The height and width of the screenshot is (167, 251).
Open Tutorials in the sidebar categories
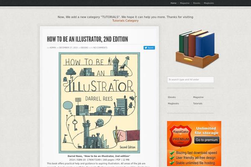tap(198, 104)
